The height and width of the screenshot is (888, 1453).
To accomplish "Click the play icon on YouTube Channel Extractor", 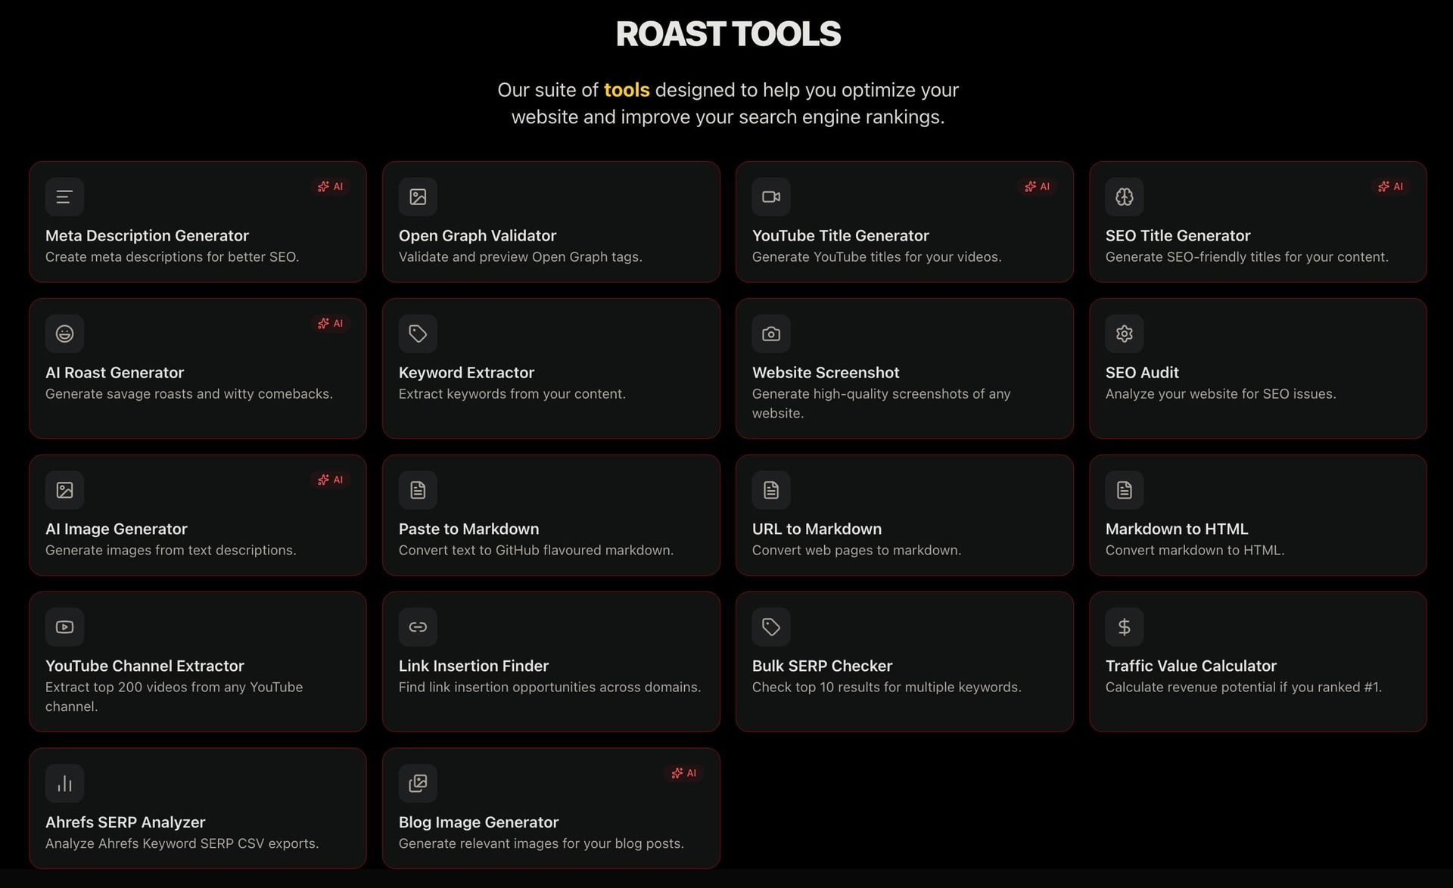I will pyautogui.click(x=64, y=627).
